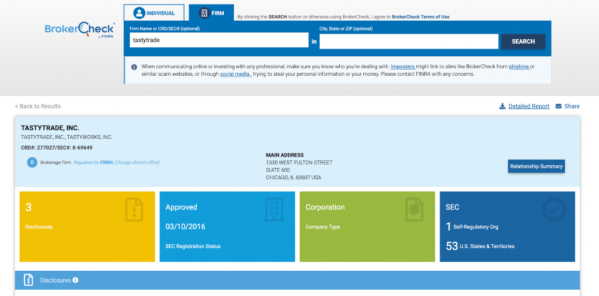Click the Search button
Screen dimensions: 599x296
tap(523, 41)
